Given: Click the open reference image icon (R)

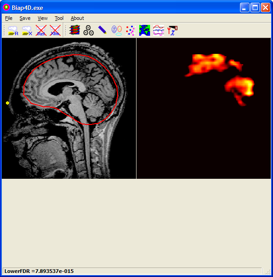Looking at the screenshot, I should click(13, 30).
